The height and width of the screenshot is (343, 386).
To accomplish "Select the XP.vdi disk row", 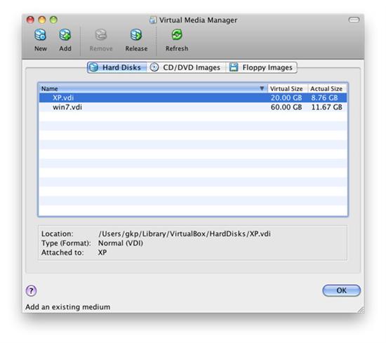I will [x=193, y=97].
